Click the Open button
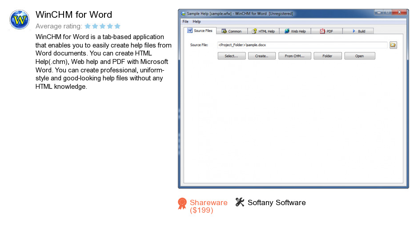 click(360, 56)
